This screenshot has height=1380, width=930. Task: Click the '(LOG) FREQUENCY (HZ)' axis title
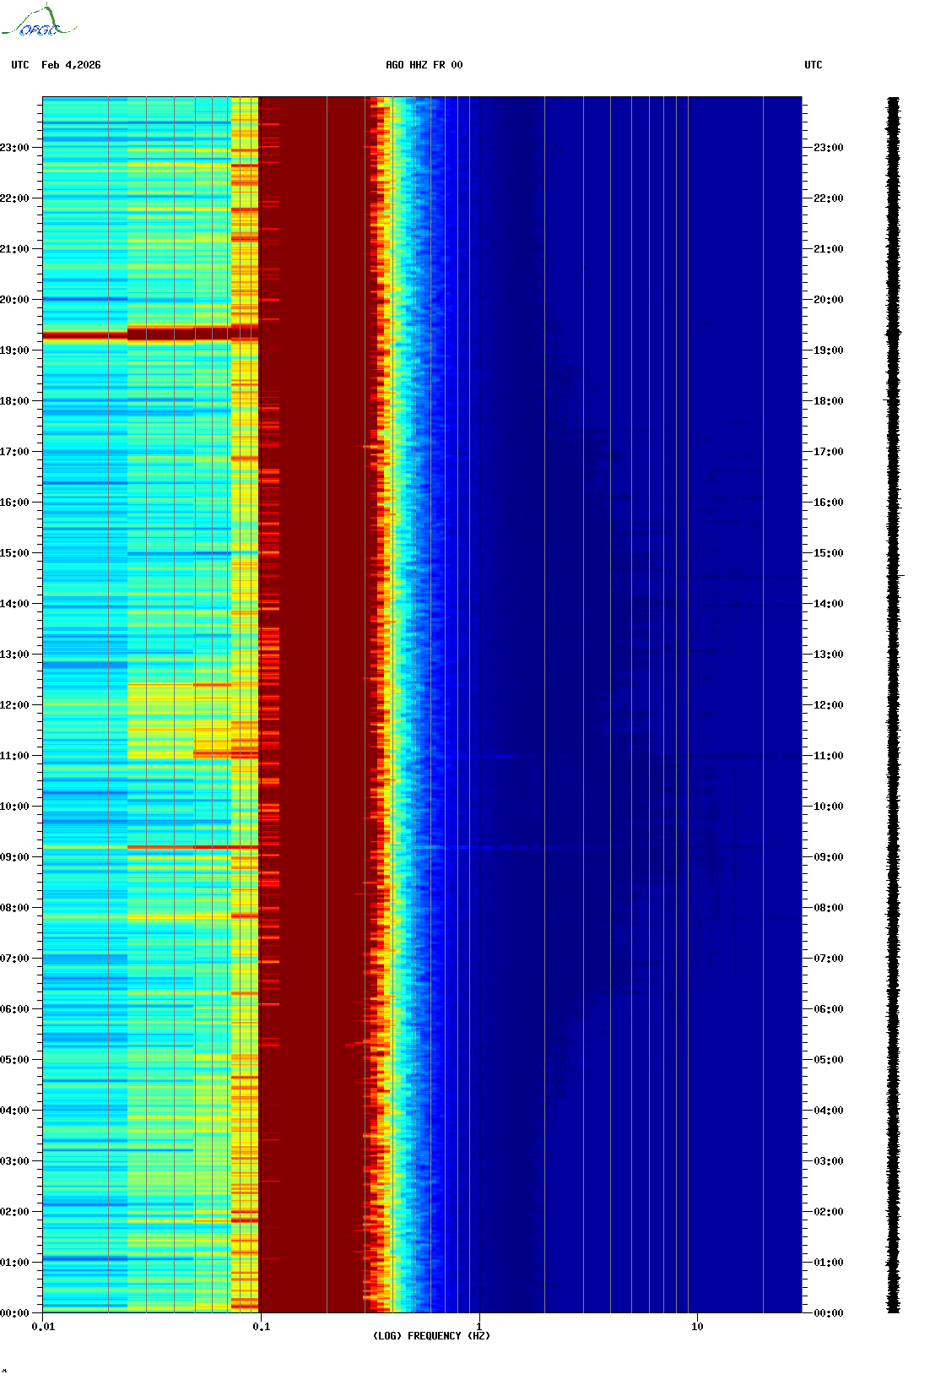coord(431,1335)
